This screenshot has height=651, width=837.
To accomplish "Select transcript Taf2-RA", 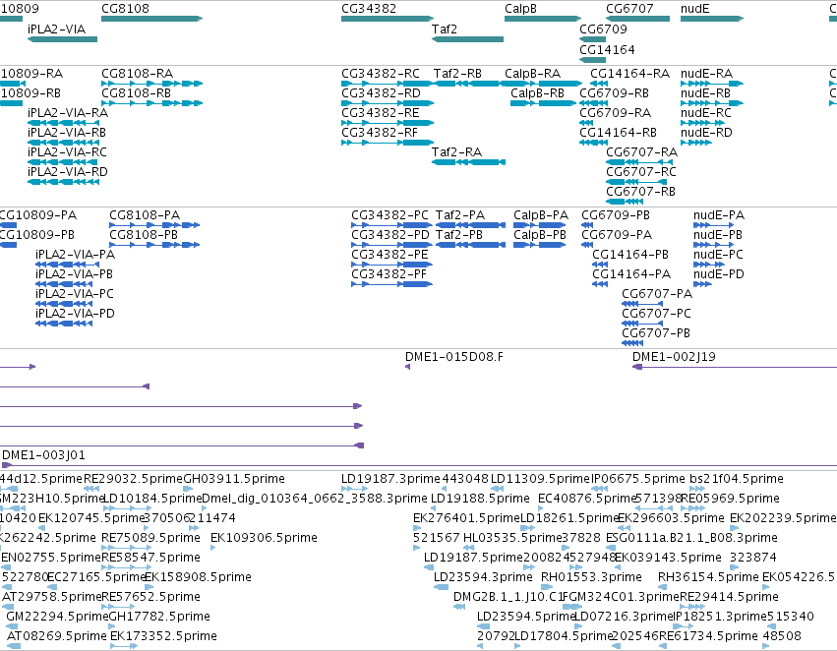I will [457, 152].
